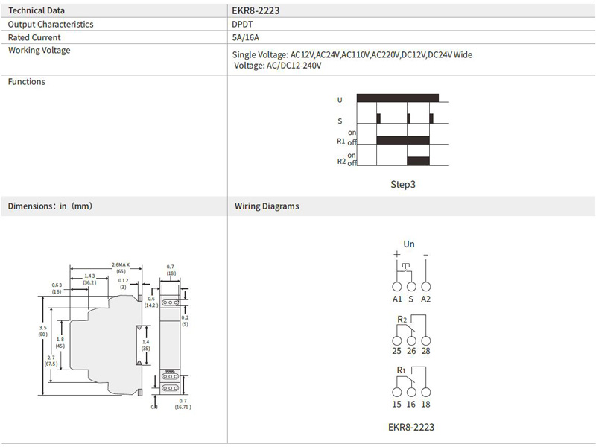This screenshot has height=447, width=596.
Task: Click the EKR8-2223 caption below wiring diagram
Action: click(x=410, y=427)
